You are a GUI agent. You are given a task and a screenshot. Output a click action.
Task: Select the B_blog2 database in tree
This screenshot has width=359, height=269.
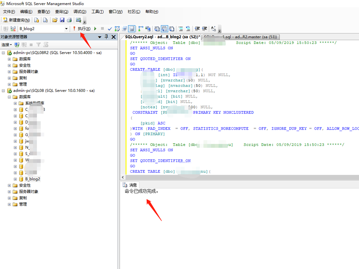coord(32,179)
